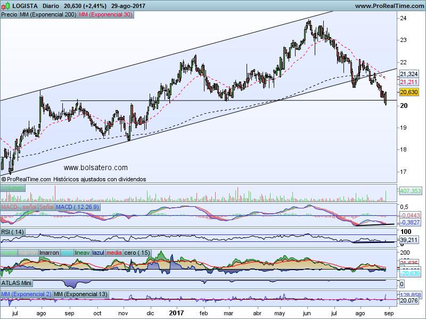Click the current price tag 20,630
426x319 pixels.
[x=408, y=92]
